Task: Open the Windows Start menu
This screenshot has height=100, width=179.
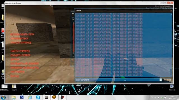Action: click(3, 97)
